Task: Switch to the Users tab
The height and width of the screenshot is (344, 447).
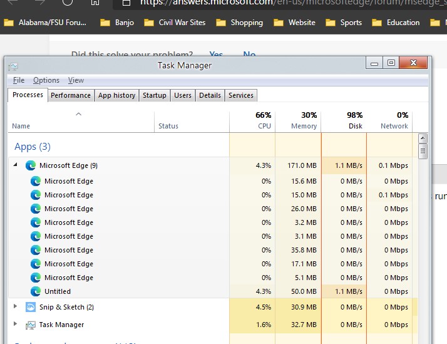Action: click(183, 95)
